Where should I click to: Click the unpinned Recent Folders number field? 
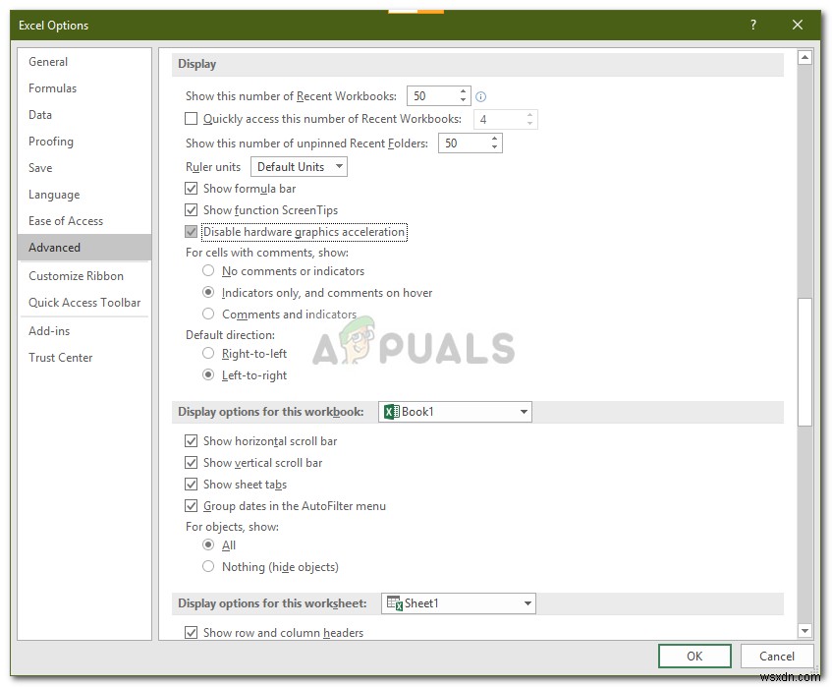pos(464,143)
